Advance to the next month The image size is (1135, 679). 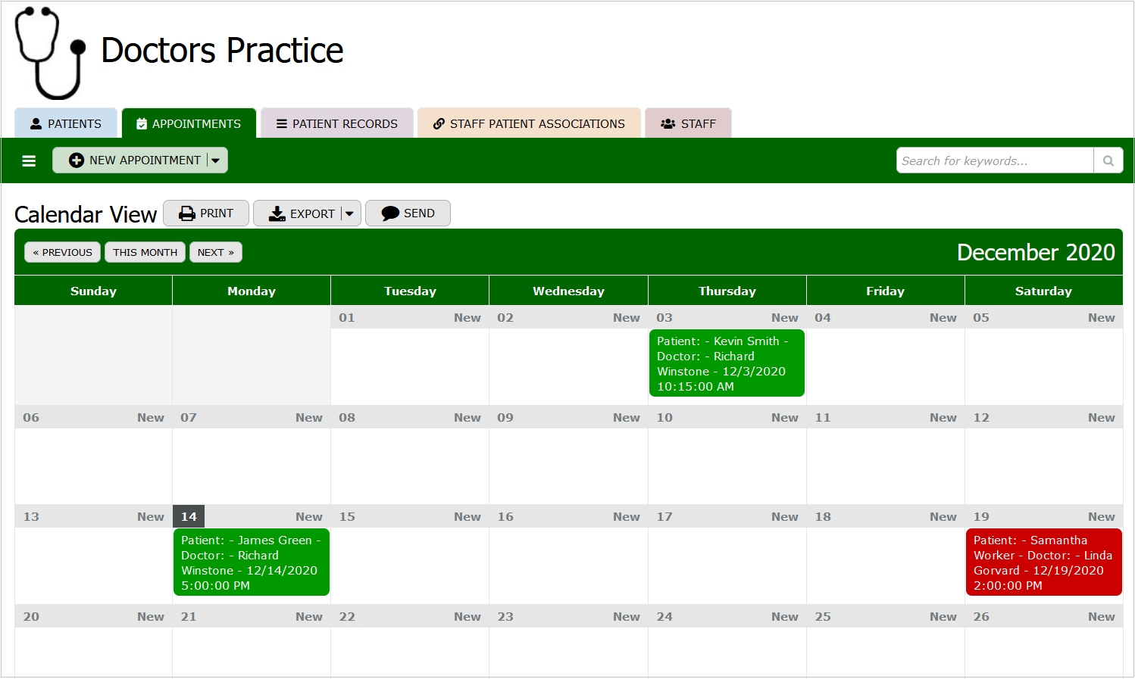coord(215,252)
